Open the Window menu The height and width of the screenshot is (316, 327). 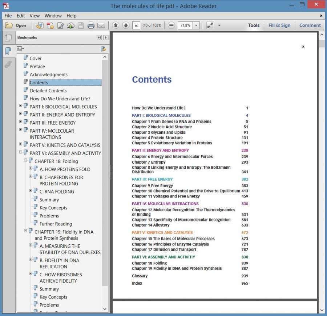(53, 16)
